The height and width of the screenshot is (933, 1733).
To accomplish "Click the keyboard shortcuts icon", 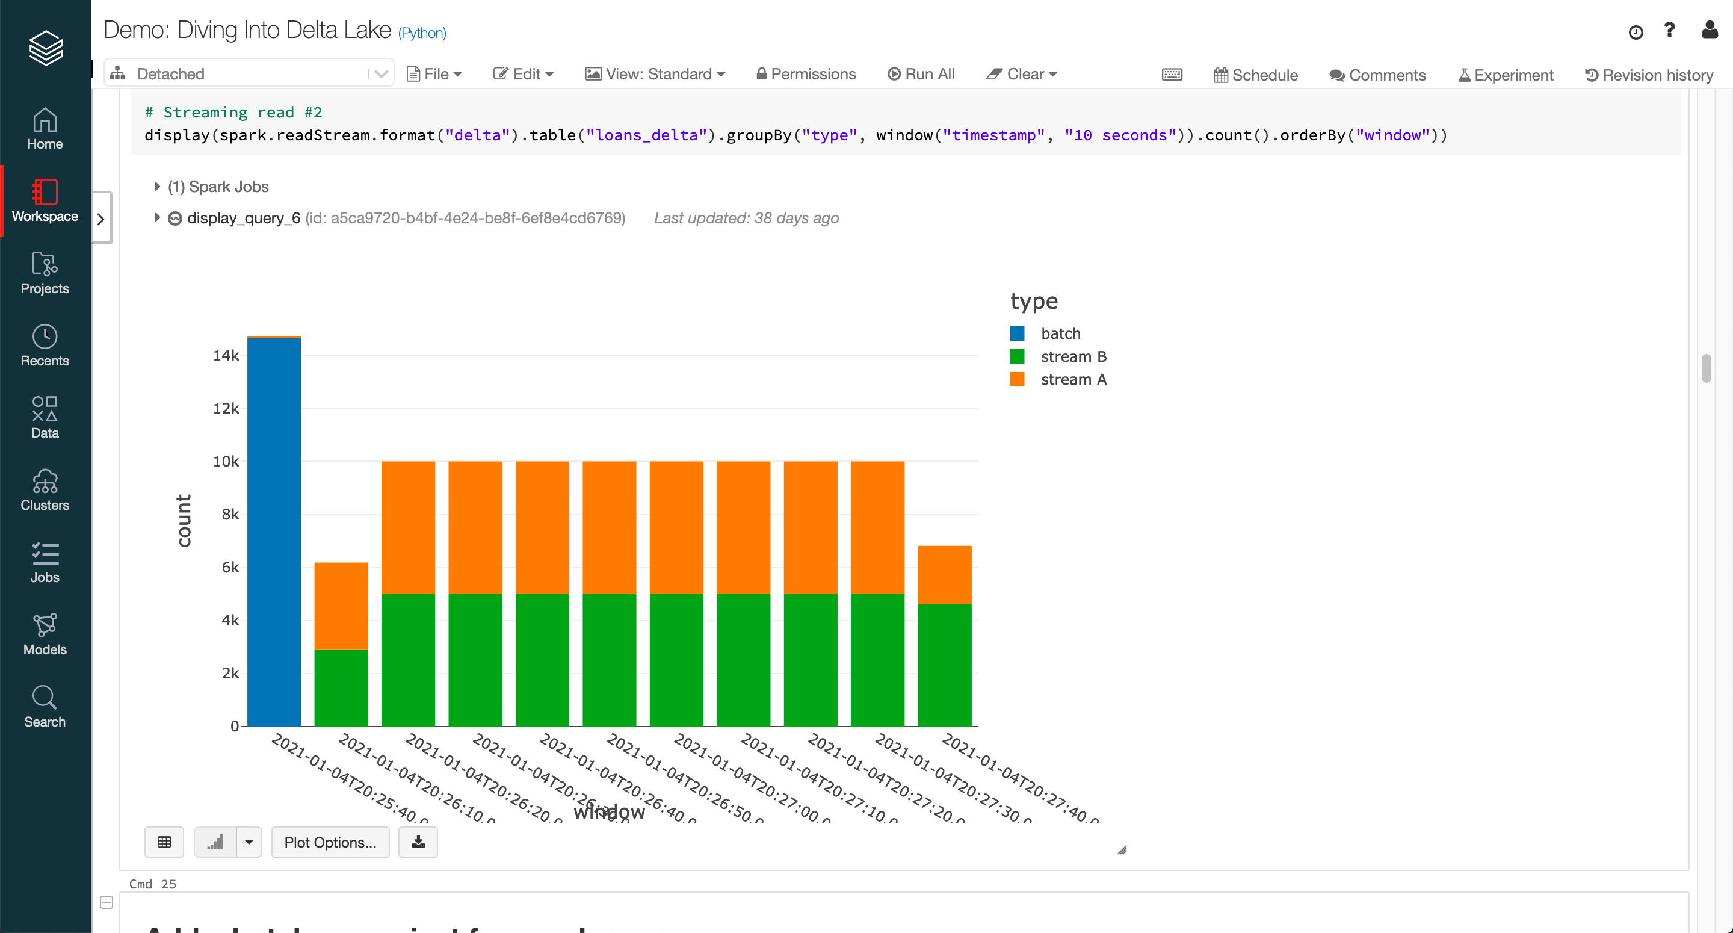I will [x=1171, y=74].
